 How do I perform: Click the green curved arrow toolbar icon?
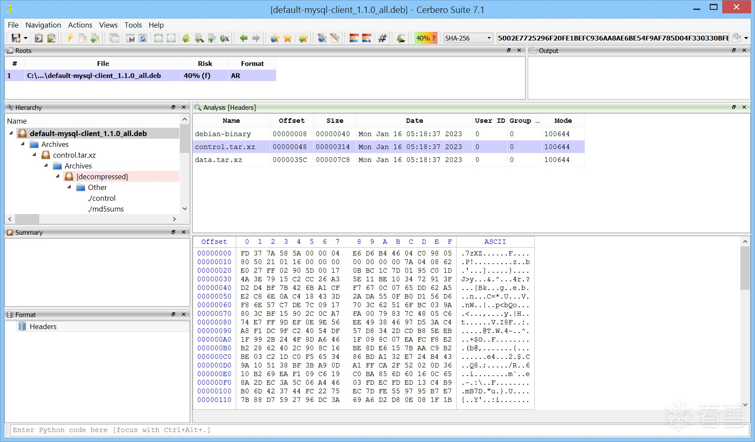pos(401,38)
